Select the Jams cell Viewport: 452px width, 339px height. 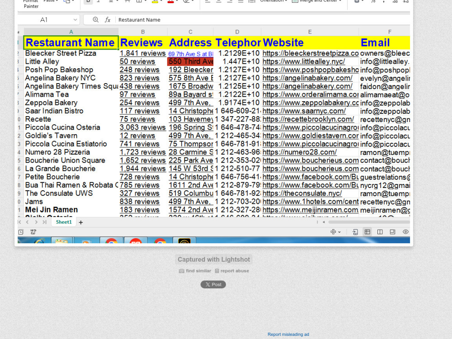pyautogui.click(x=71, y=202)
